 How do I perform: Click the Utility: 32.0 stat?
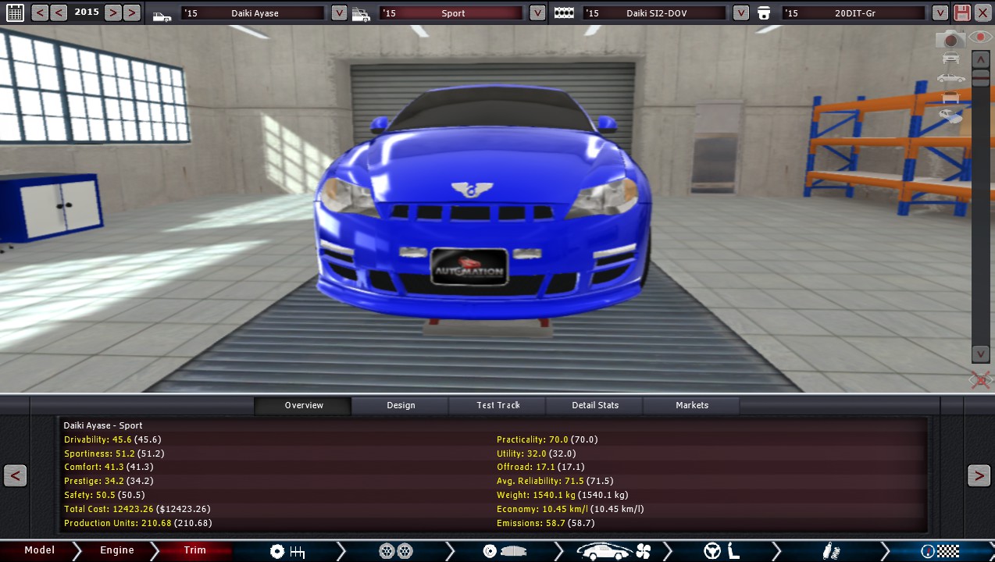point(536,454)
